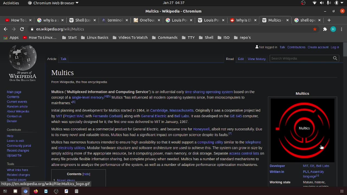Go forward in browser history
The width and height of the screenshot is (347, 195).
(x=14, y=29)
